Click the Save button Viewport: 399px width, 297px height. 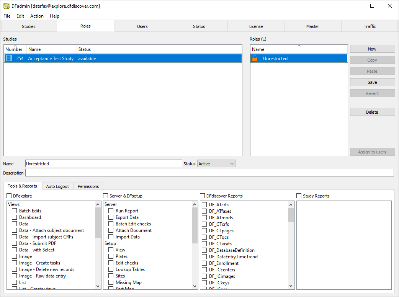coord(372,82)
